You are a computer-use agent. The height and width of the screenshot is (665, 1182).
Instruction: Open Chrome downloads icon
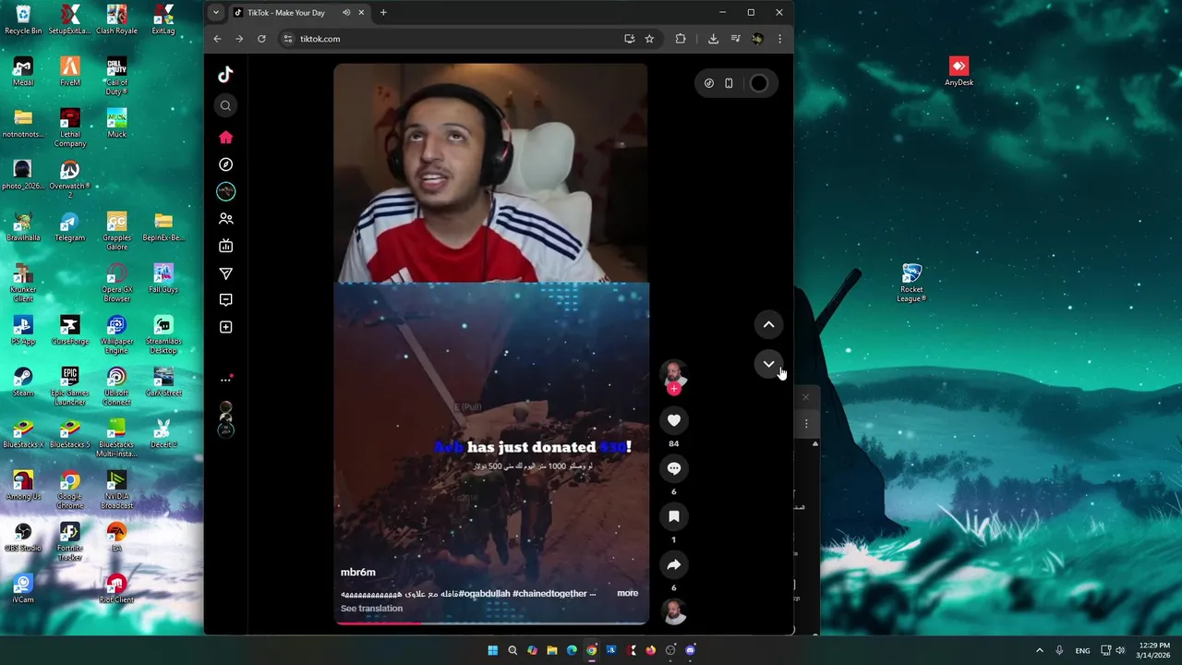pyautogui.click(x=713, y=39)
